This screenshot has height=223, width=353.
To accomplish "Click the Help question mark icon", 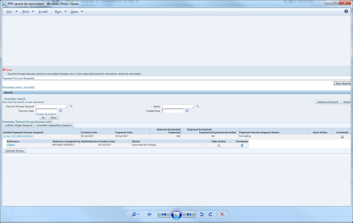I will pyautogui.click(x=346, y=11).
